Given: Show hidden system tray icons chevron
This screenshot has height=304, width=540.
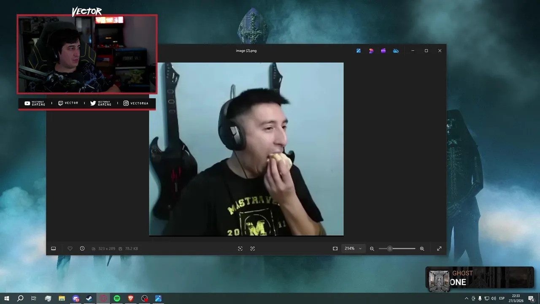Looking at the screenshot, I should 466,299.
